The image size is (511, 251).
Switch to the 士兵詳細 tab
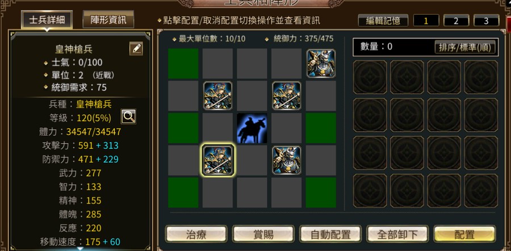coord(47,20)
